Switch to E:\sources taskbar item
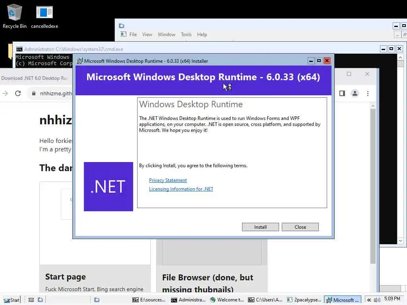Image resolution: width=407 pixels, height=305 pixels. coord(149,300)
